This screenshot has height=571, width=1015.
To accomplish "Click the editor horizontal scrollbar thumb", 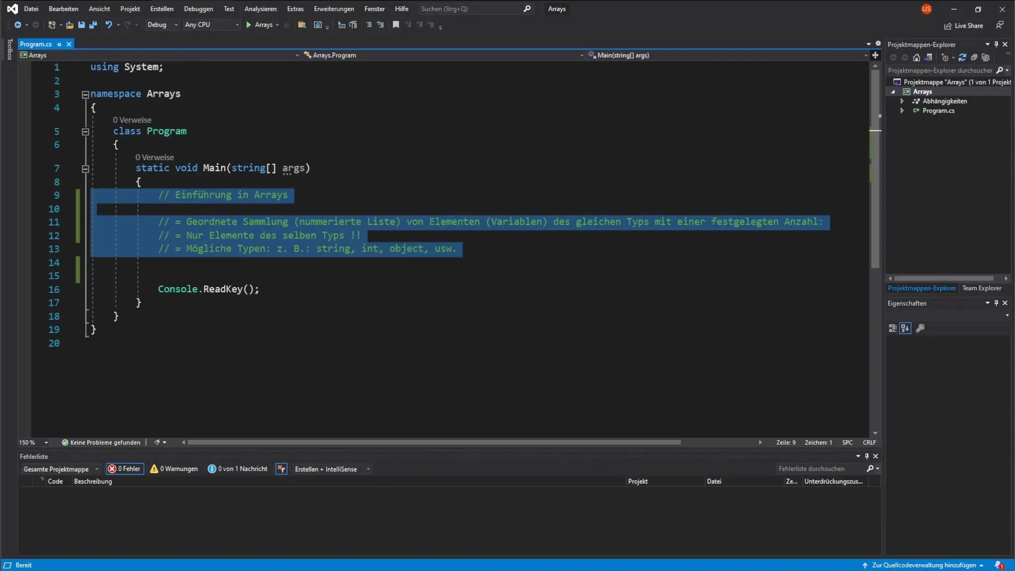I will pyautogui.click(x=434, y=443).
